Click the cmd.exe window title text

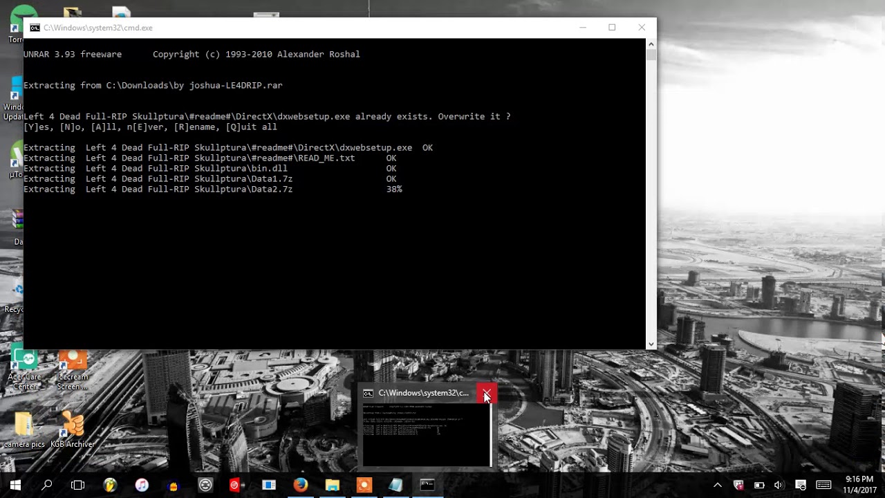click(98, 28)
